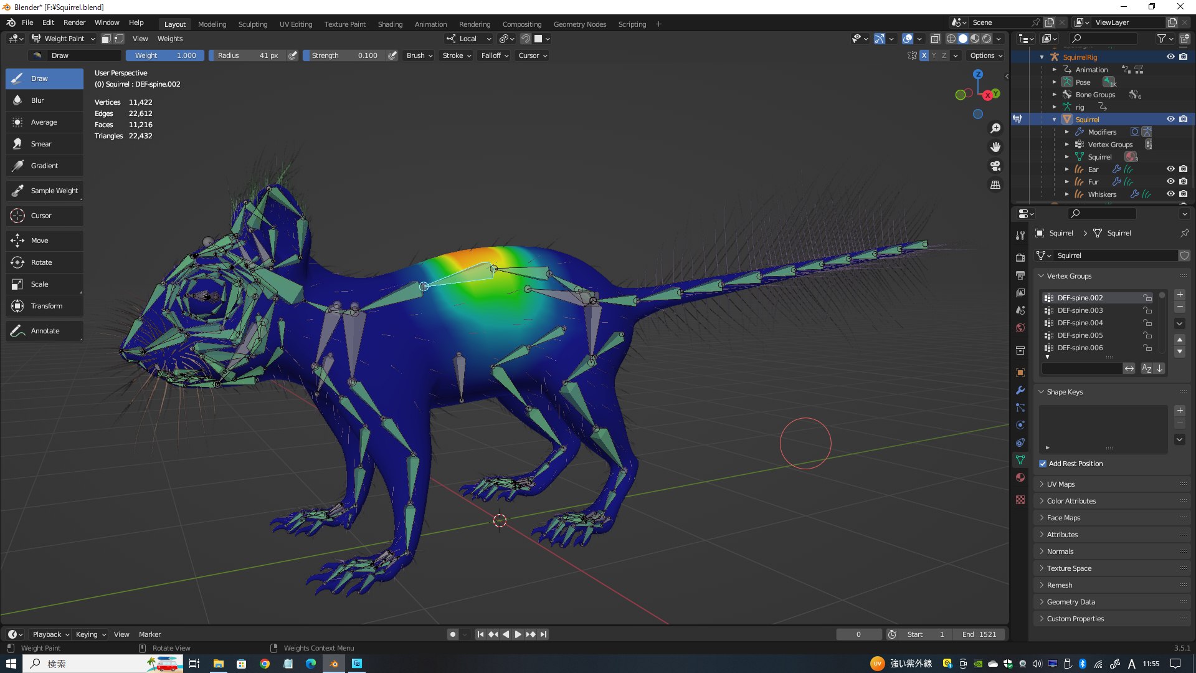Add a new vertex group with plus
Screen dimensions: 1196x673
pos(1180,295)
